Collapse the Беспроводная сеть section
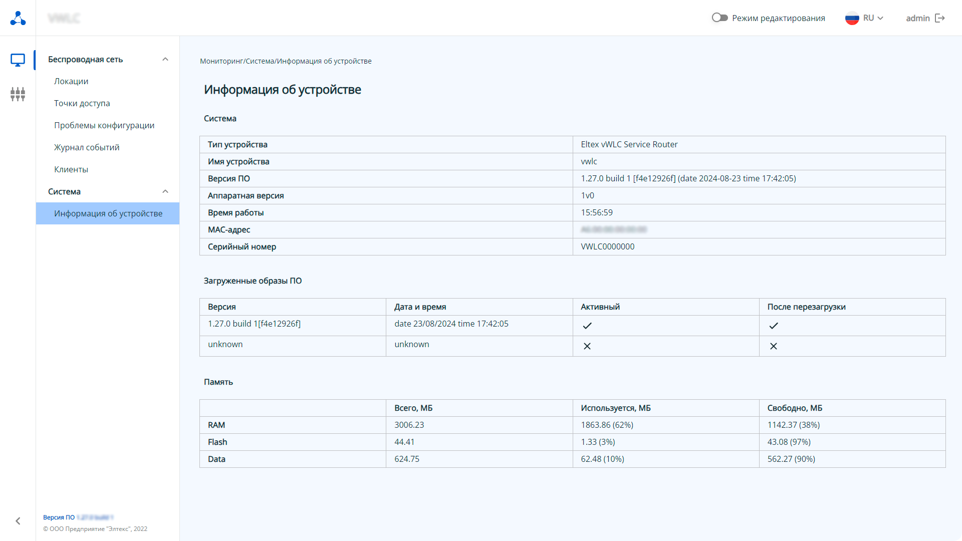Screen dimensions: 962x541 [x=165, y=59]
